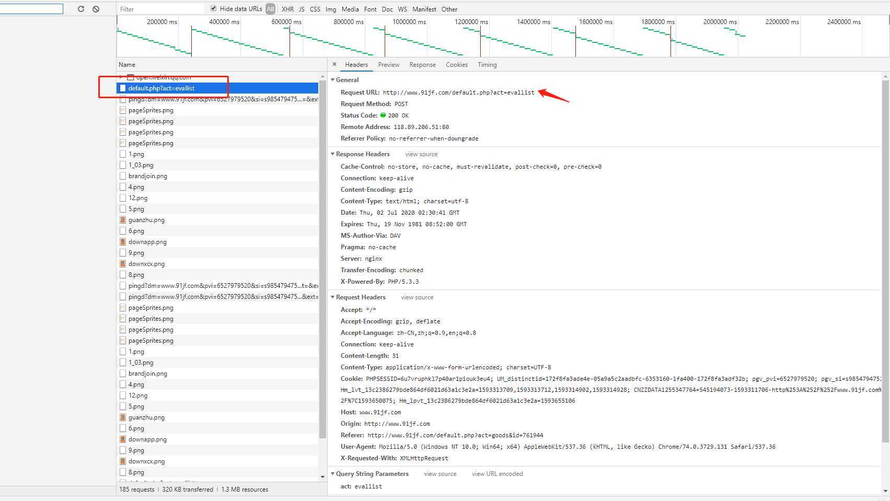Filter requests by WS

point(402,9)
